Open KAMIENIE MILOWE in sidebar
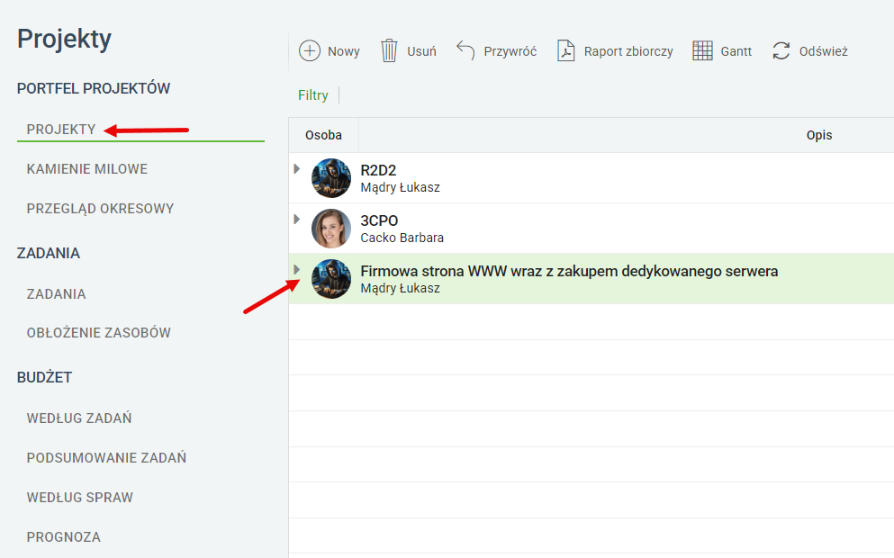894x558 pixels. coord(86,168)
